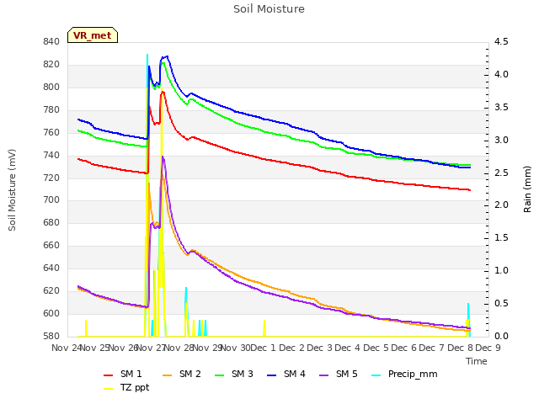
Task: Click the Dec 1 date tick label
Action: (x=263, y=348)
